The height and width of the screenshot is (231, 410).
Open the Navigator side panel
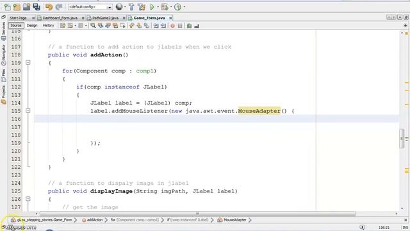(x=3, y=55)
